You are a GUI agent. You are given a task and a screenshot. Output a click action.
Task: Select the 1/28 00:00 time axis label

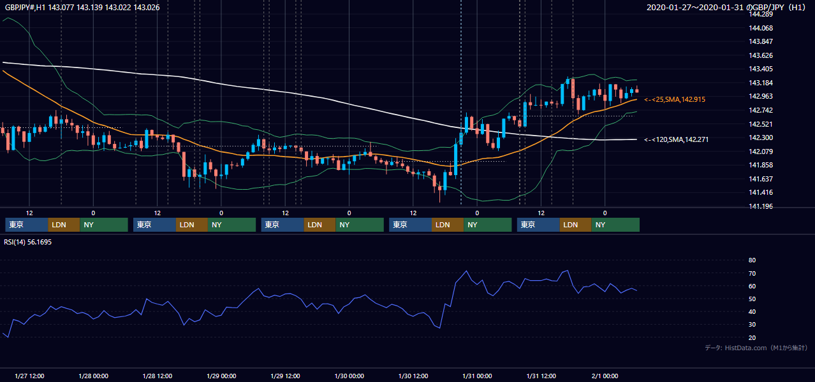[x=93, y=376]
